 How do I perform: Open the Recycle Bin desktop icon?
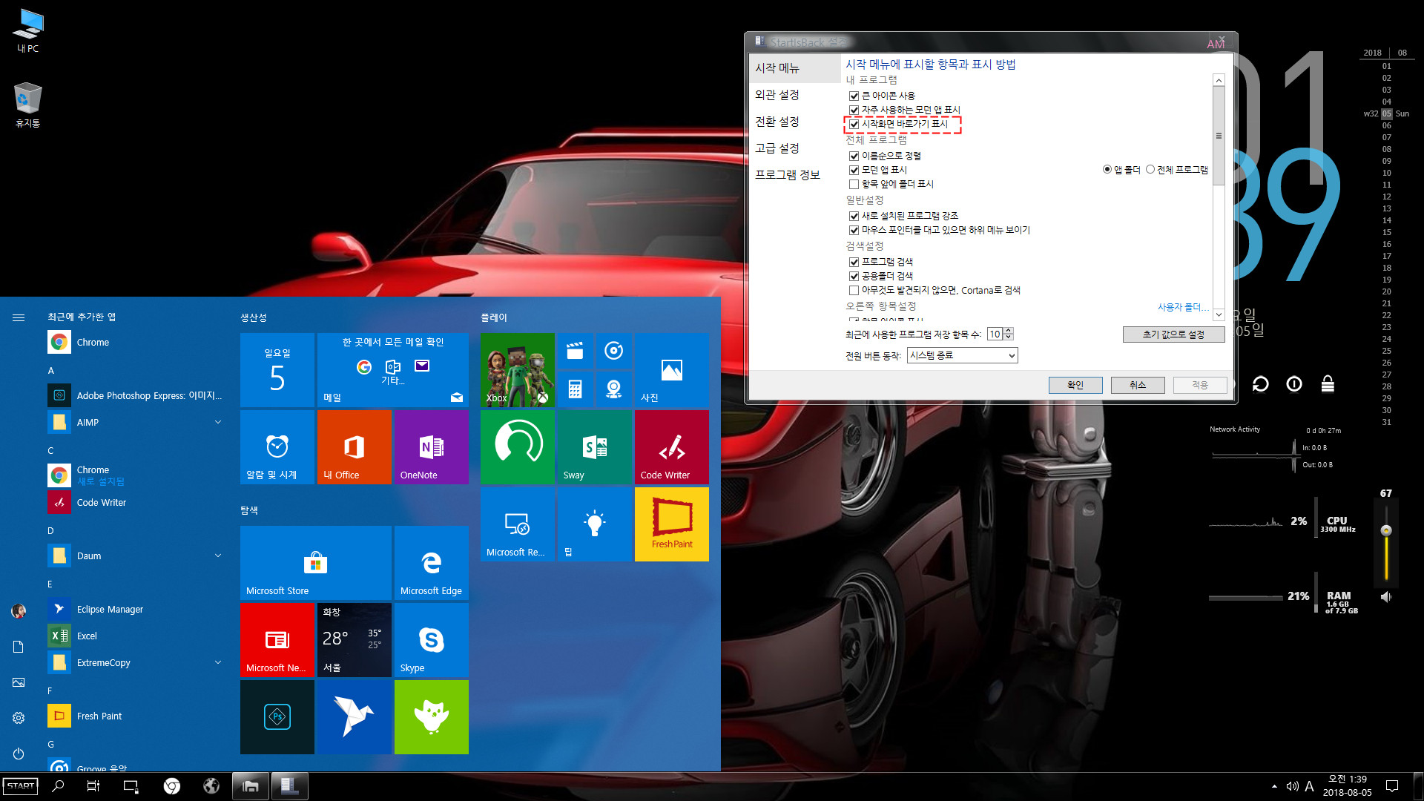coord(27,105)
